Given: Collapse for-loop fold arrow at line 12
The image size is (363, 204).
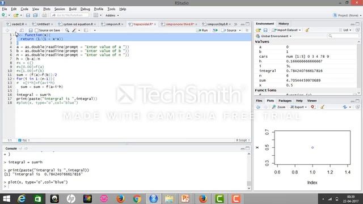Looking at the screenshot, I should tap(14, 79).
